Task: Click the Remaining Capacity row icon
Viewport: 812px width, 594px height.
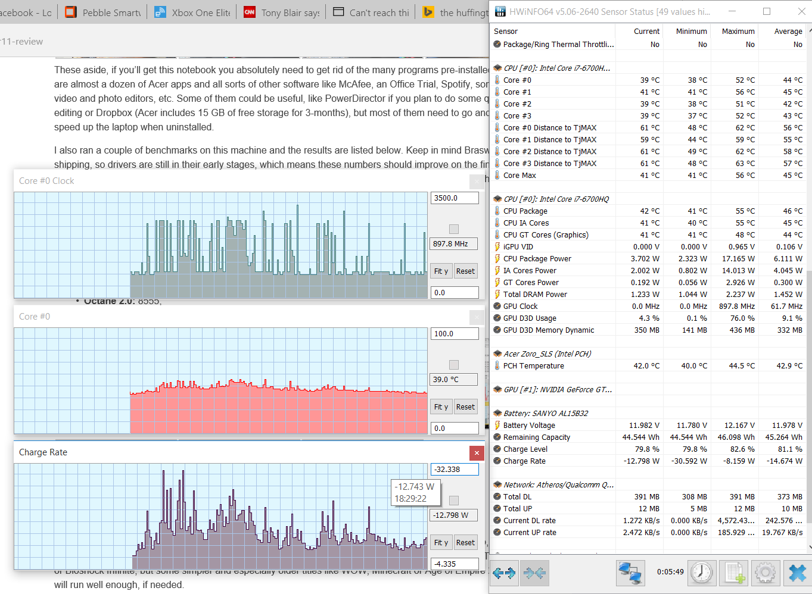Action: click(497, 437)
